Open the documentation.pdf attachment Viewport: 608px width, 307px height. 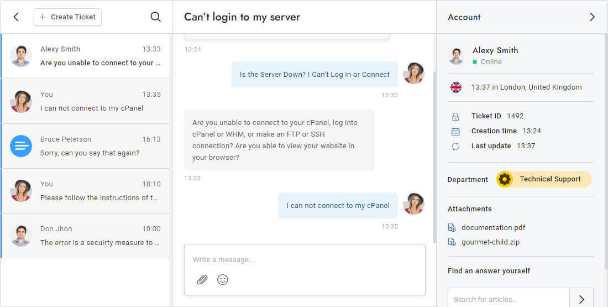coord(494,227)
